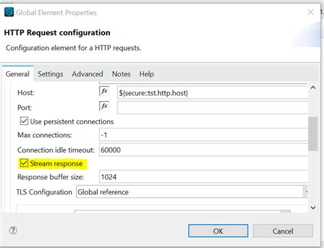
Task: Open the Help tab
Action: pyautogui.click(x=146, y=74)
